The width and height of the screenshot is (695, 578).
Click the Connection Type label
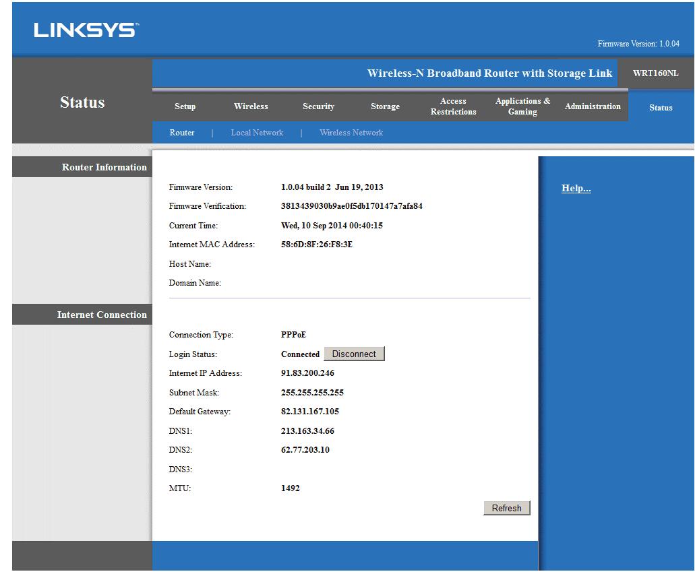201,334
